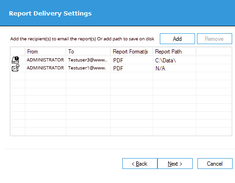Click the Add button
The width and height of the screenshot is (235, 183).
[177, 38]
